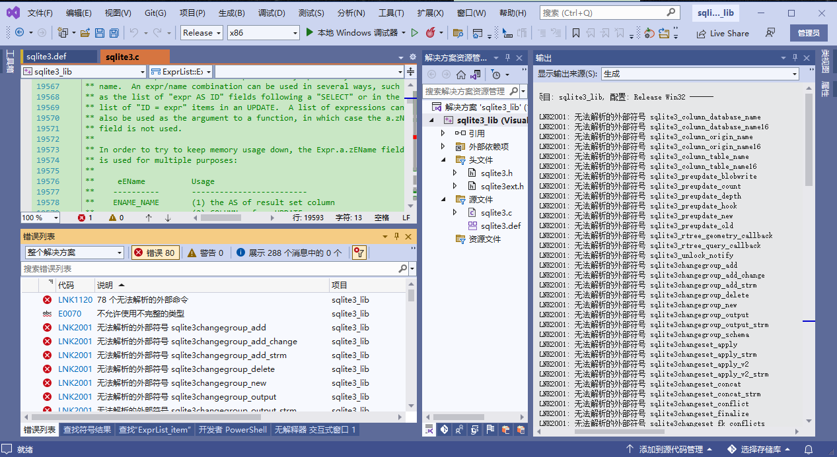Select sqlite3ext.h in Solution Explorer
Image resolution: width=837 pixels, height=457 pixels.
[502, 186]
